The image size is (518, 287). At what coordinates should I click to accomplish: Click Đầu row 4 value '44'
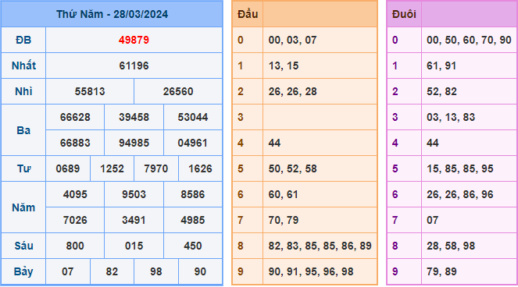tap(274, 143)
